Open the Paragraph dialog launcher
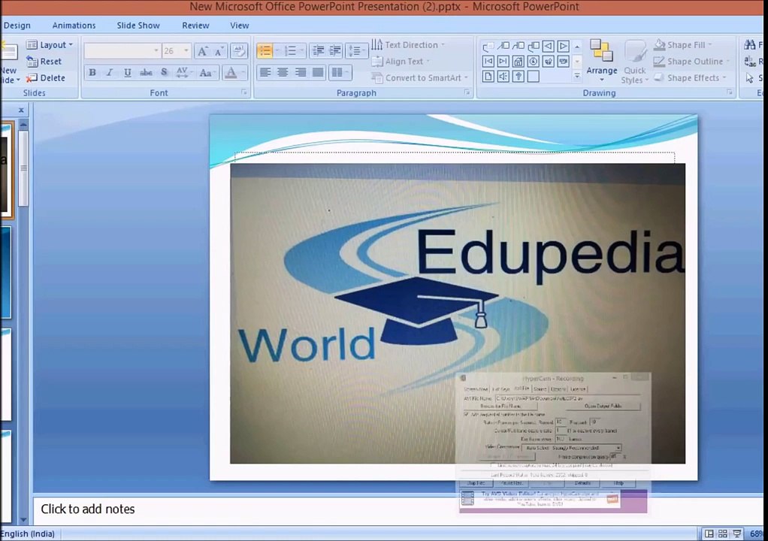Screen dimensions: 768x541 (x=467, y=92)
